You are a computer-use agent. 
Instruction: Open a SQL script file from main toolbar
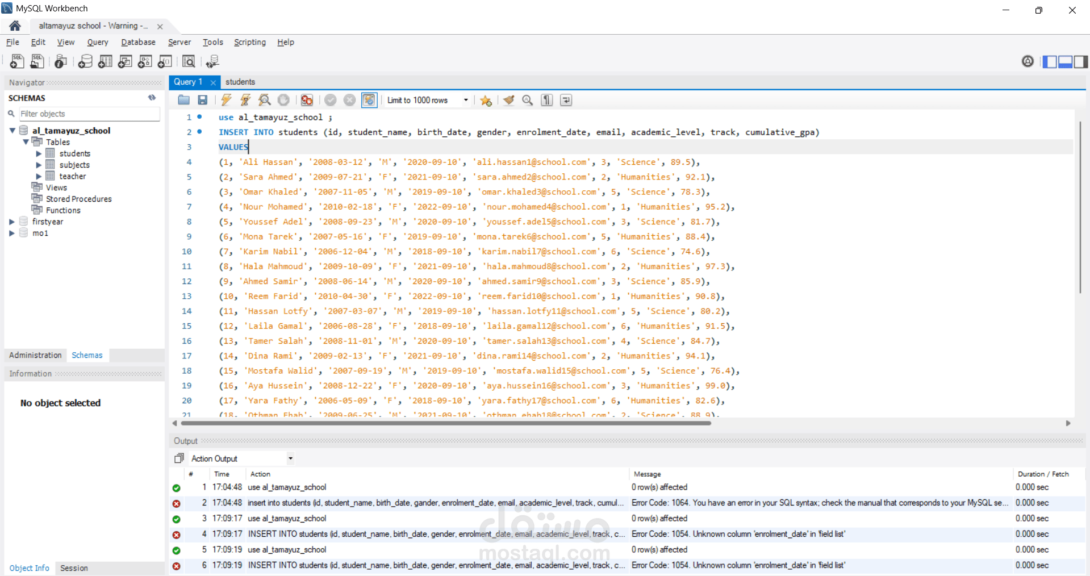[37, 61]
